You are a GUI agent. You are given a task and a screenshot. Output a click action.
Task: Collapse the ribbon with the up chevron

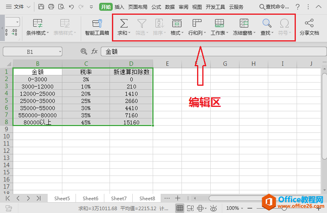[319, 7]
